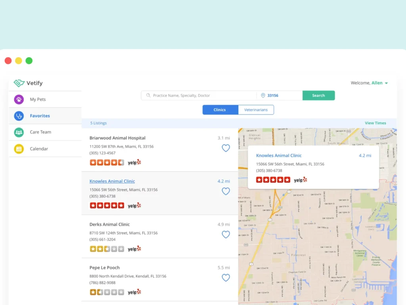The image size is (406, 305).
Task: Switch to the Veterinarians tab
Action: pos(256,110)
